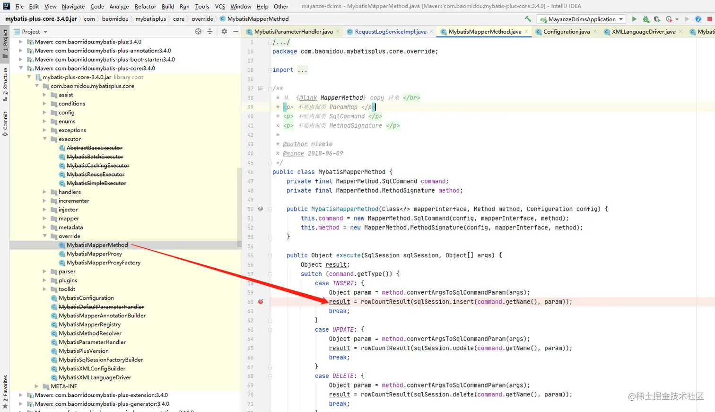
Task: Switch to RequestLogServiceImpl.java editor tab
Action: tap(391, 32)
